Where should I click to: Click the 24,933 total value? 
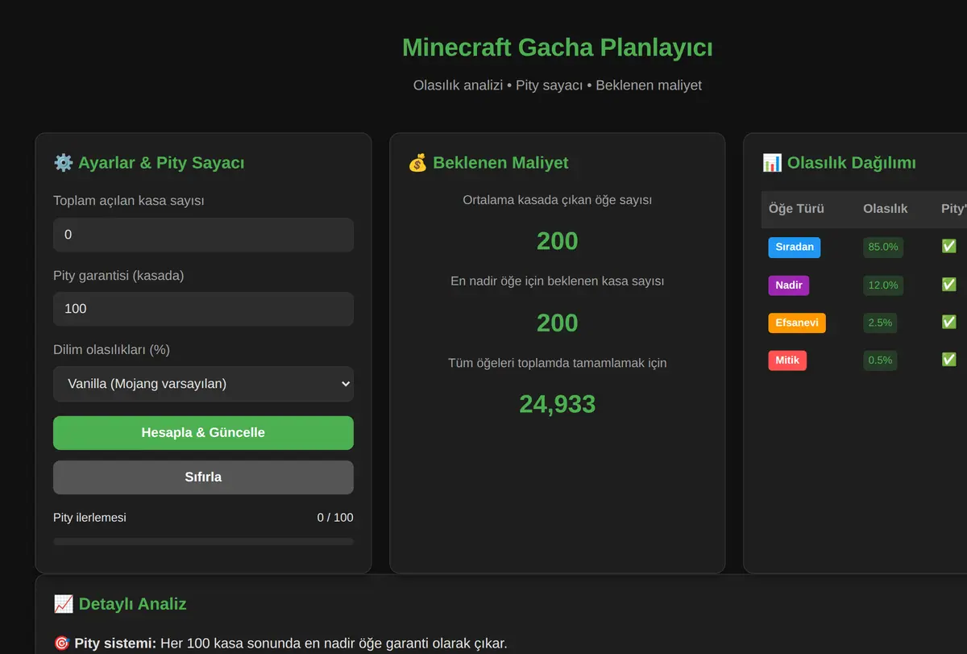coord(558,403)
